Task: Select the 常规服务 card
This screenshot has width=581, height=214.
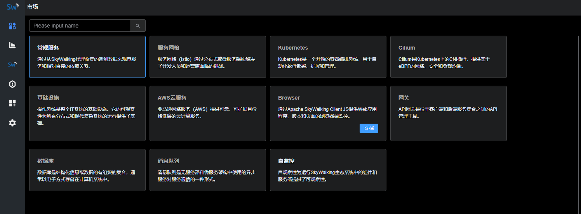Action: [x=87, y=57]
